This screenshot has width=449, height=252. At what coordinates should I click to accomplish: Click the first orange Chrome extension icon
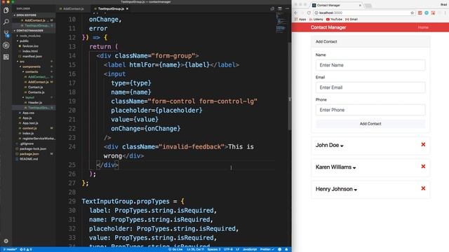pyautogui.click(x=420, y=13)
